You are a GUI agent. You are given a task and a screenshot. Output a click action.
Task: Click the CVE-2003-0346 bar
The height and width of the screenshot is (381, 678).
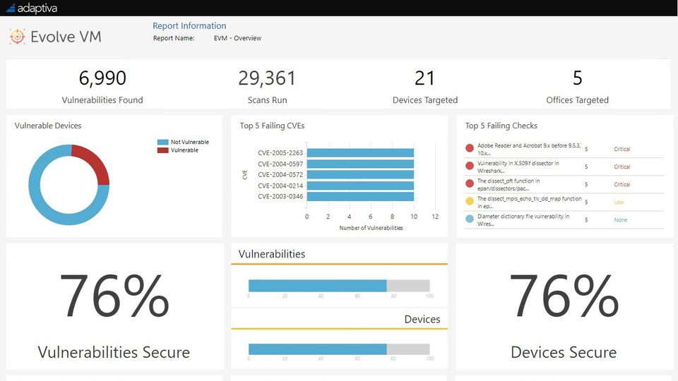(x=360, y=197)
